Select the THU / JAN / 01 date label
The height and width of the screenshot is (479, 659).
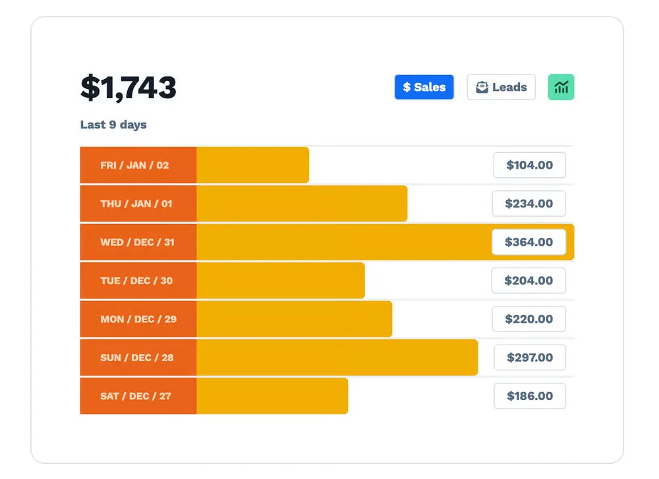pos(136,204)
